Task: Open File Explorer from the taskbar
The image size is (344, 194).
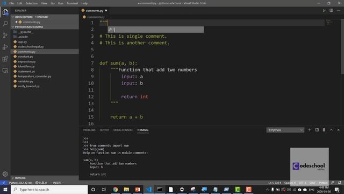Action: pos(126,189)
